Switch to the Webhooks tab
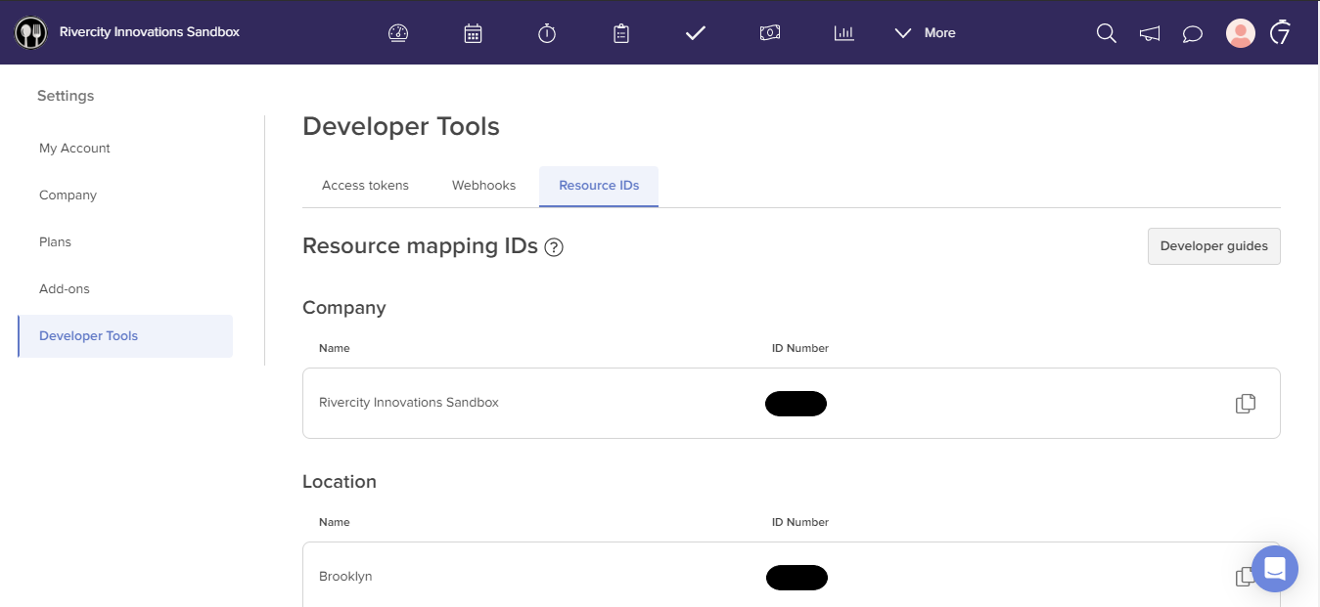Screen dimensions: 1320x607 click(483, 186)
